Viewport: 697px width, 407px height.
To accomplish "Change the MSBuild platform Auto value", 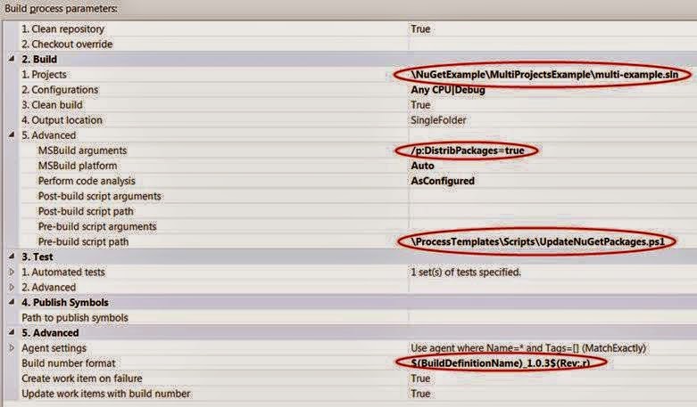I will click(422, 166).
